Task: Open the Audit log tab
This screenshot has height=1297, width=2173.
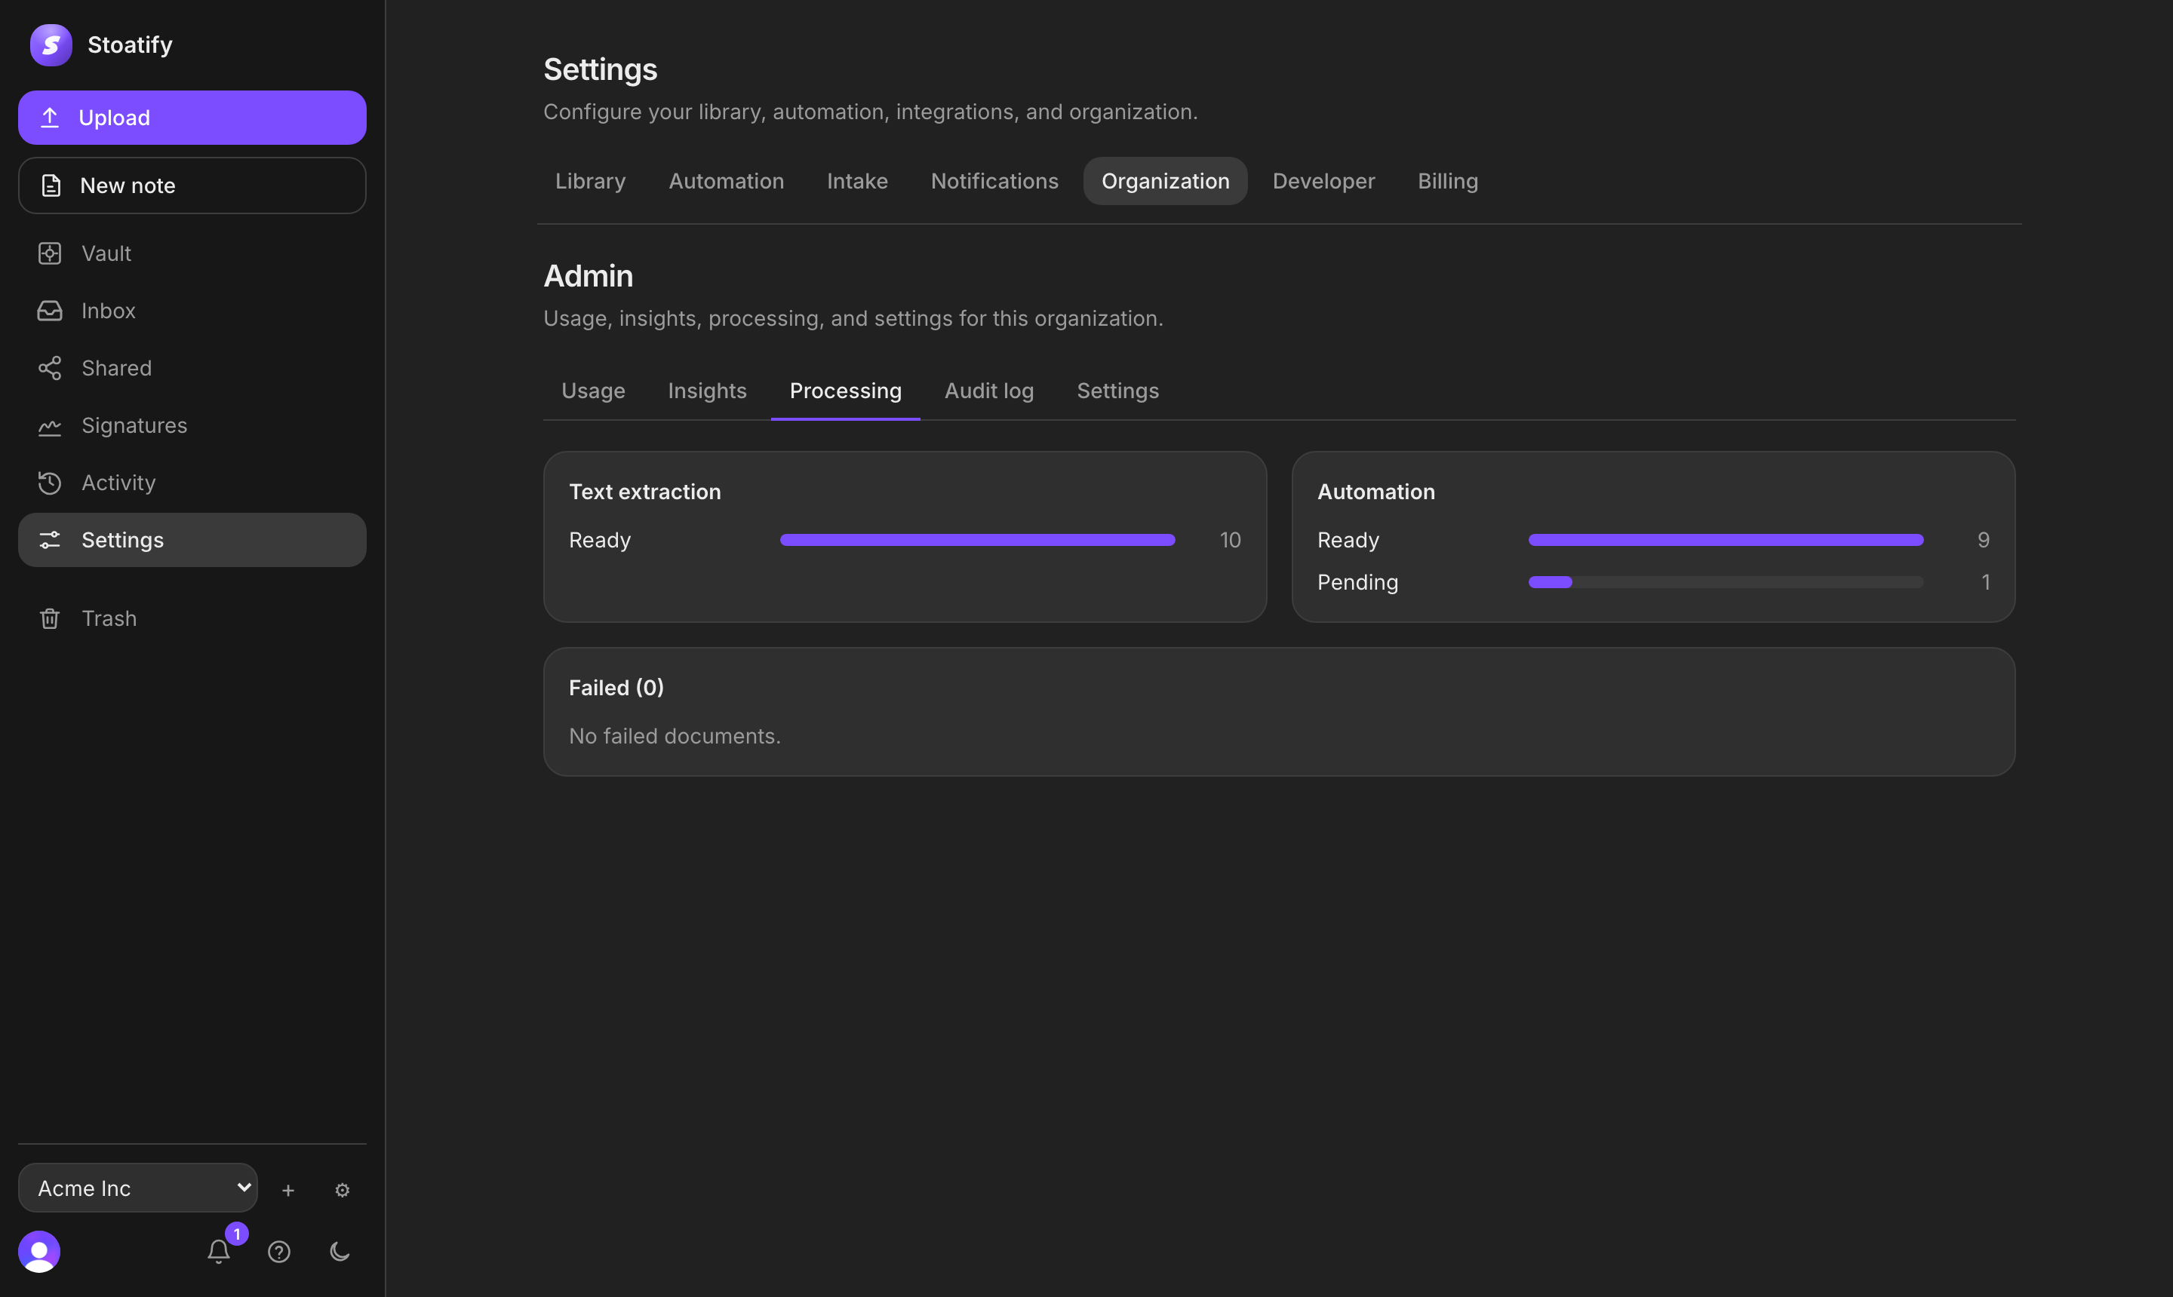Action: (989, 391)
